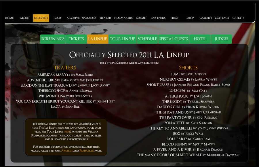
Task: View the Gallery page
Action: pyautogui.click(x=206, y=18)
